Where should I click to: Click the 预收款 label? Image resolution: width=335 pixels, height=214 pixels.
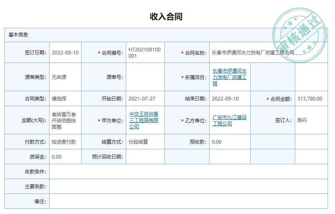(198, 142)
